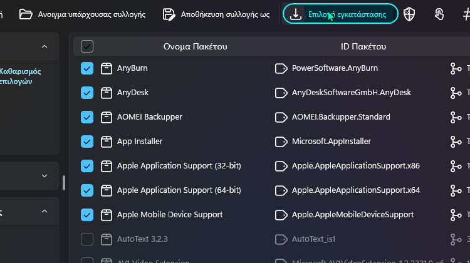The image size is (470, 263).
Task: Sort by the Όνομα Πακέτου column header
Action: click(x=195, y=46)
